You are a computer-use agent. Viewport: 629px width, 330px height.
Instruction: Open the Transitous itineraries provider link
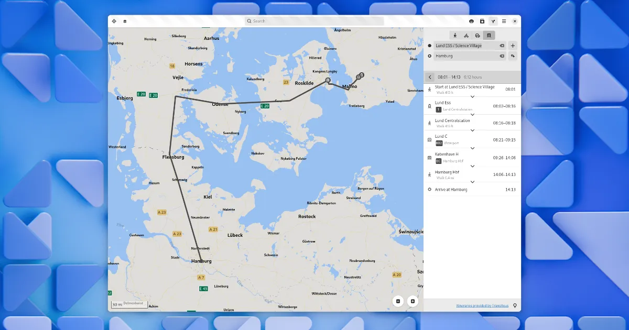[482, 305]
